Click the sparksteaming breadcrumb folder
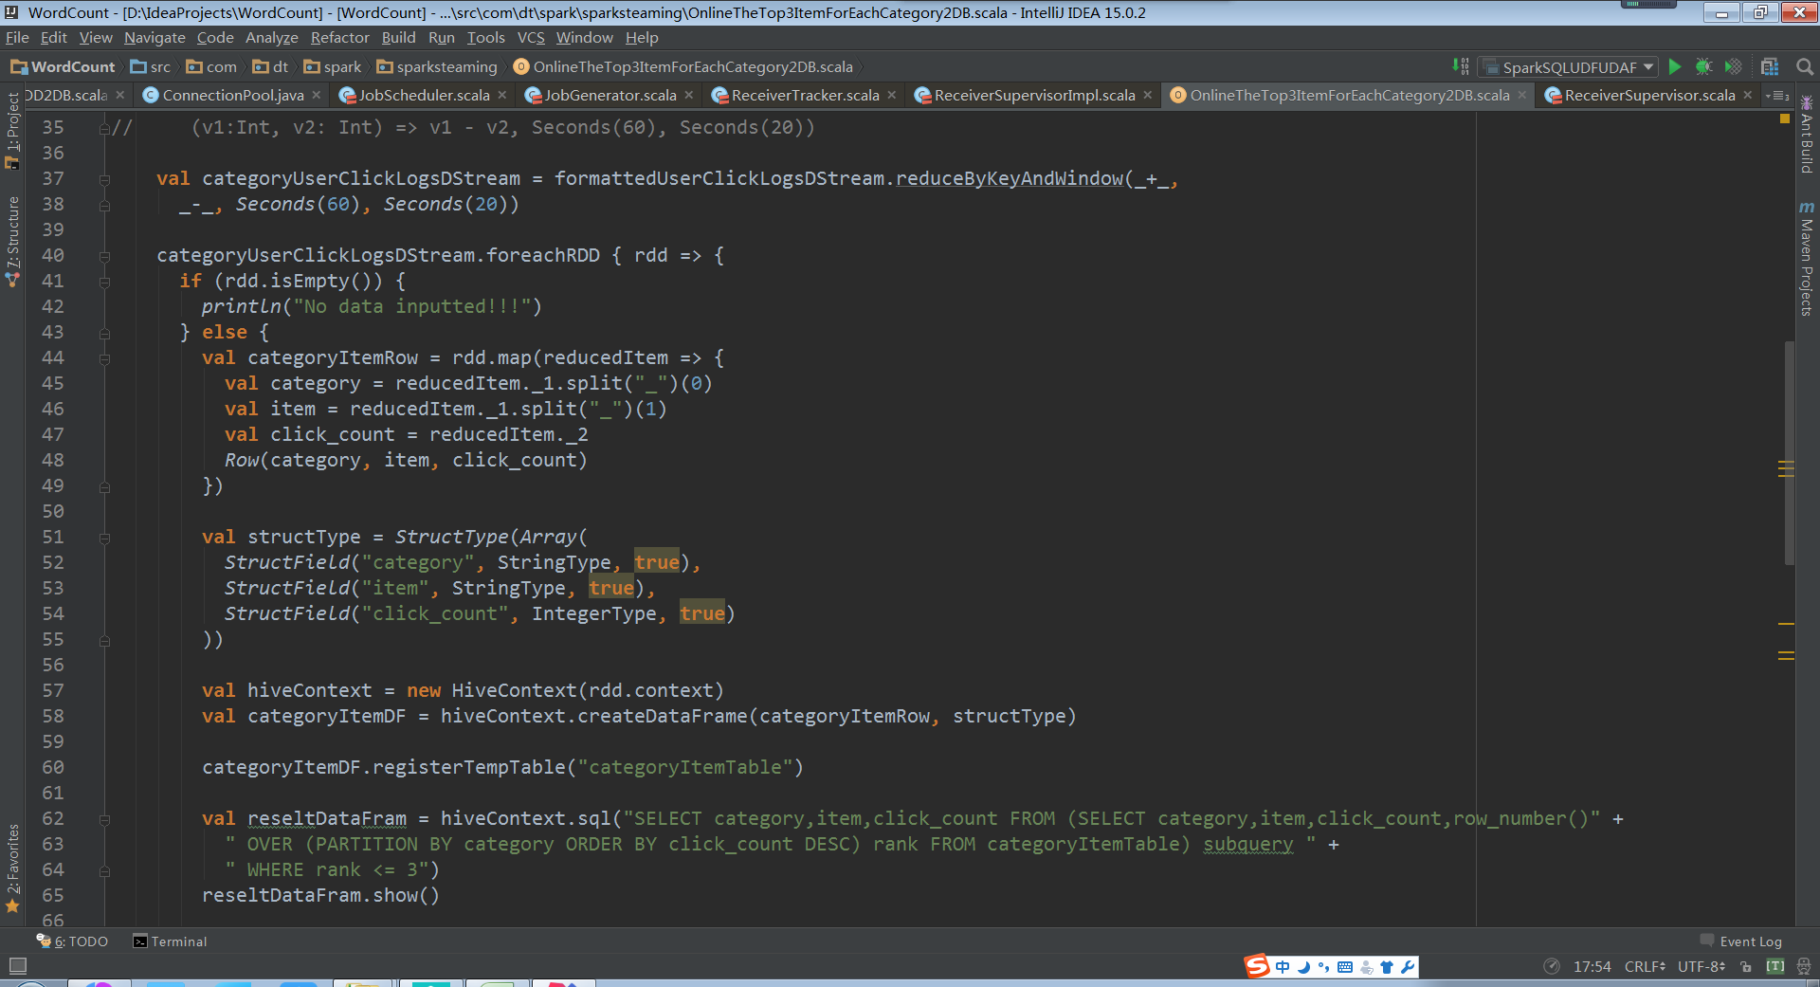This screenshot has height=987, width=1820. point(437,66)
